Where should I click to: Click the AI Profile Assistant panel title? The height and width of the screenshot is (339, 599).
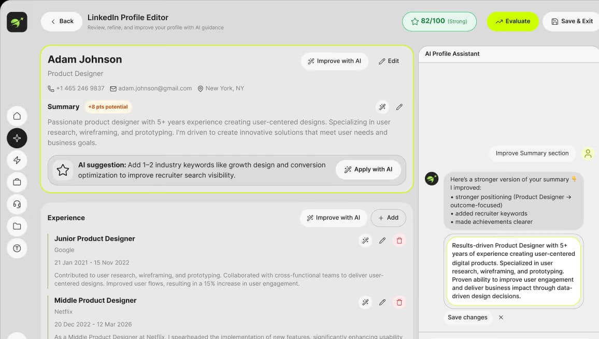pos(452,54)
